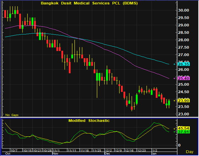
Task: Click the 29.00 price axis label
Action: [x=184, y=25]
